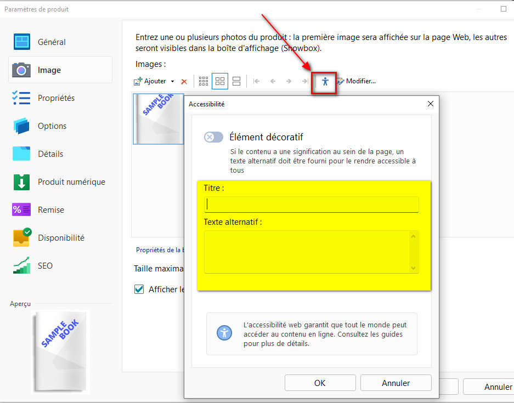Open the Détails section
Screen dimensions: 514x403
click(60, 154)
